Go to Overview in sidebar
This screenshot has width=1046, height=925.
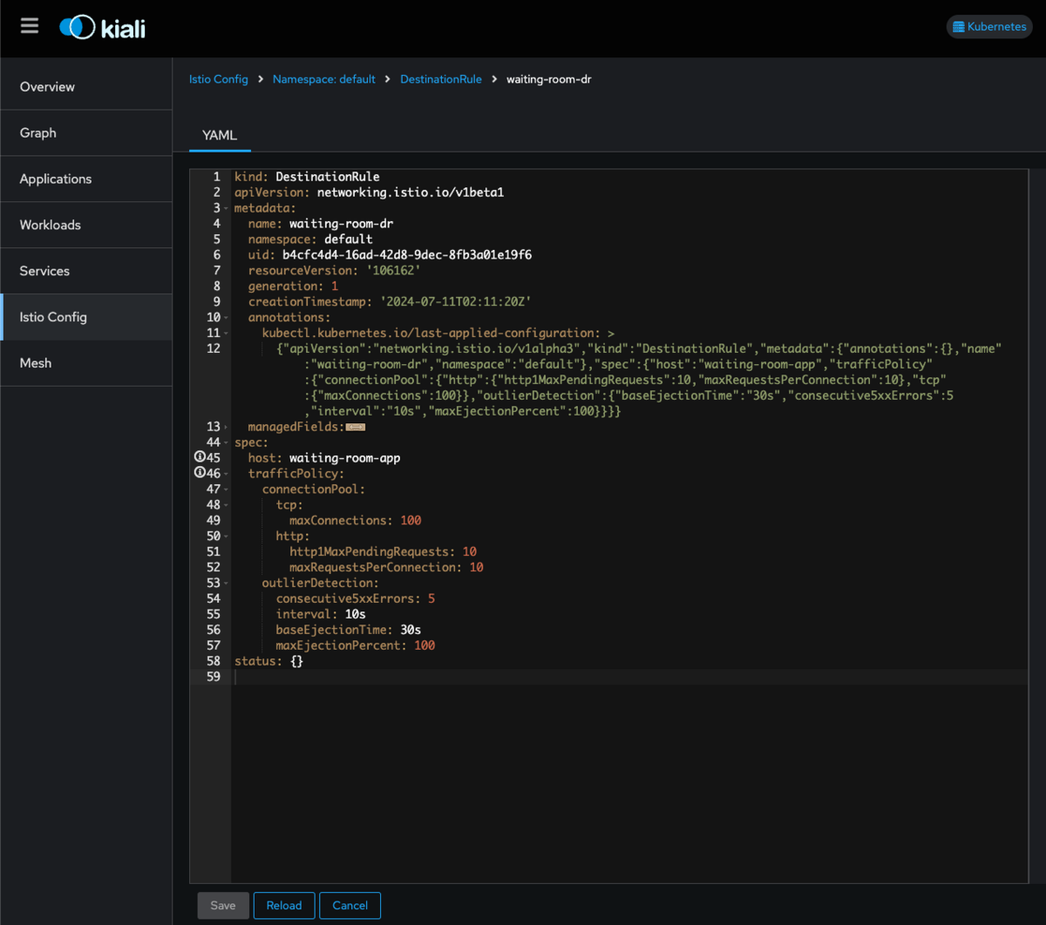click(86, 87)
